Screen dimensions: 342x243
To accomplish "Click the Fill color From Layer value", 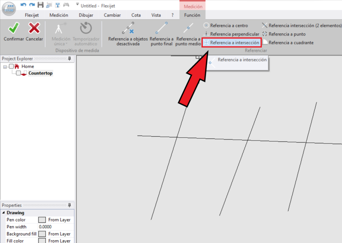I will click(59, 241).
